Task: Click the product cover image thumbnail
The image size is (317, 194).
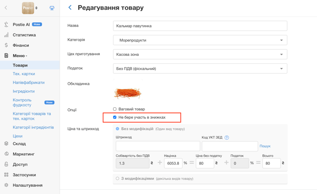Action: (x=128, y=90)
